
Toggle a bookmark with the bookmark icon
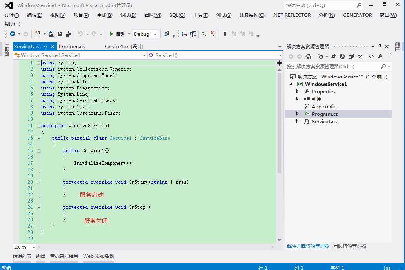[225, 34]
